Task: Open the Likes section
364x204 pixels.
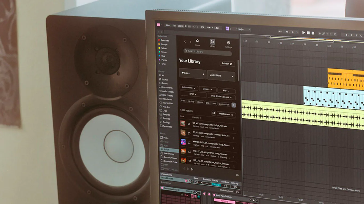Action: 192,73
